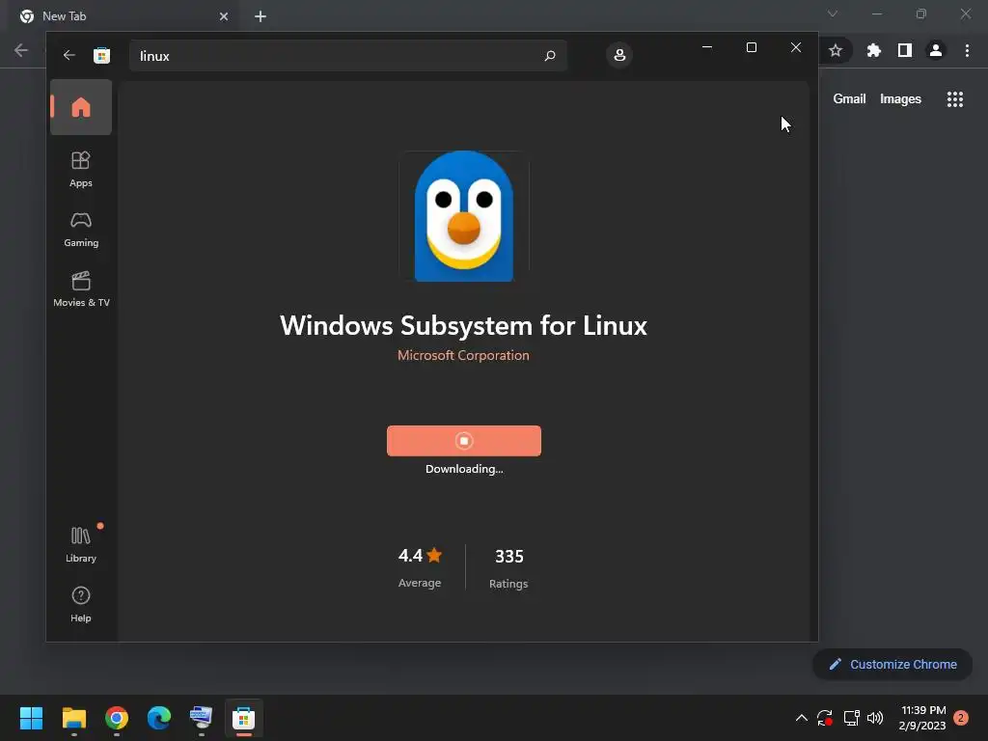Open the network tray icon
The height and width of the screenshot is (741, 988).
click(851, 718)
